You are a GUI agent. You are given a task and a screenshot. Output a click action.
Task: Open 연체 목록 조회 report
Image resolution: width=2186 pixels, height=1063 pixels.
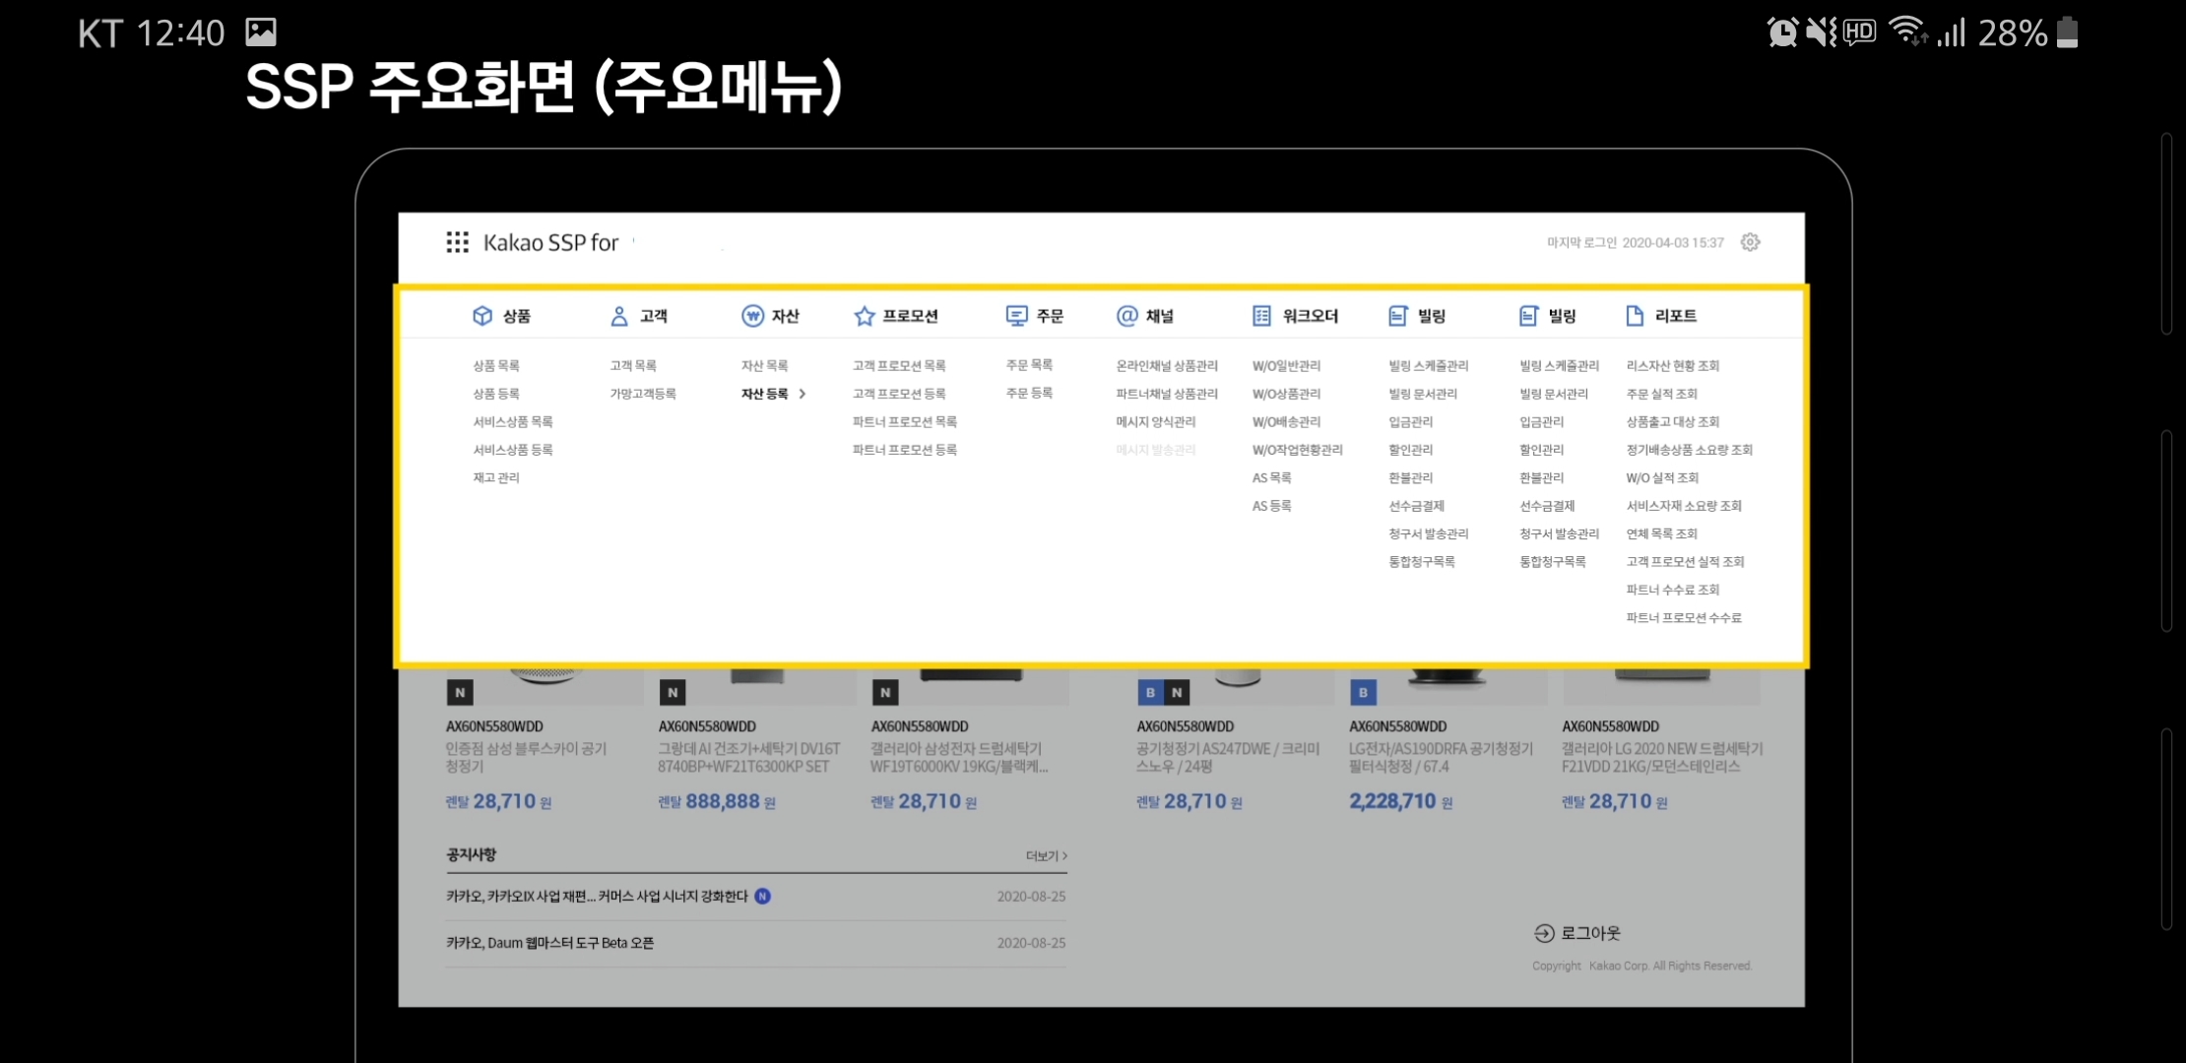pos(1662,534)
